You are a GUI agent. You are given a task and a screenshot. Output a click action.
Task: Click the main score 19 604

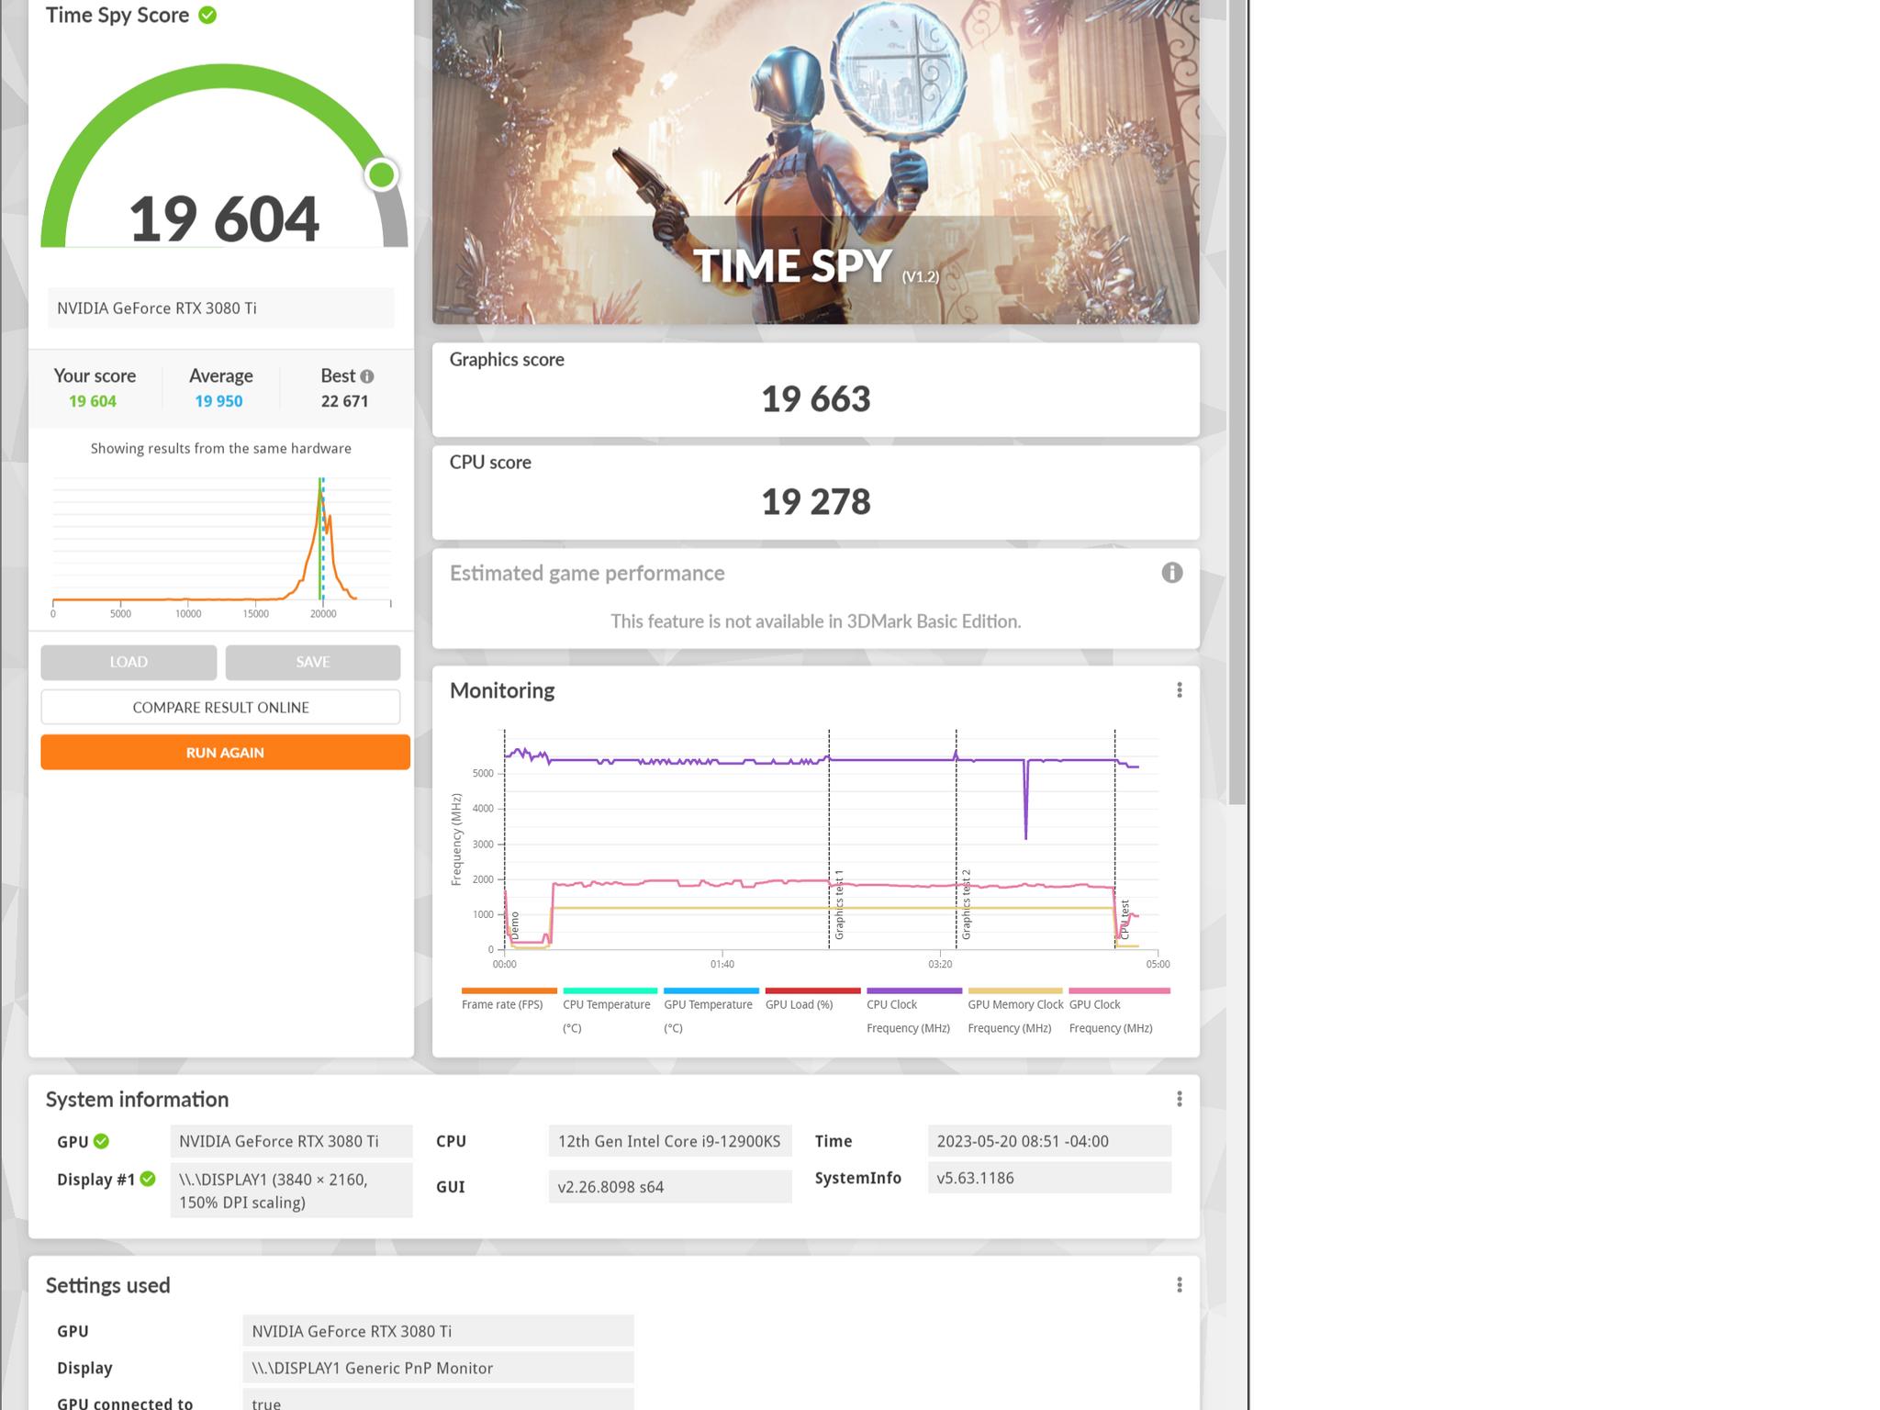click(224, 219)
